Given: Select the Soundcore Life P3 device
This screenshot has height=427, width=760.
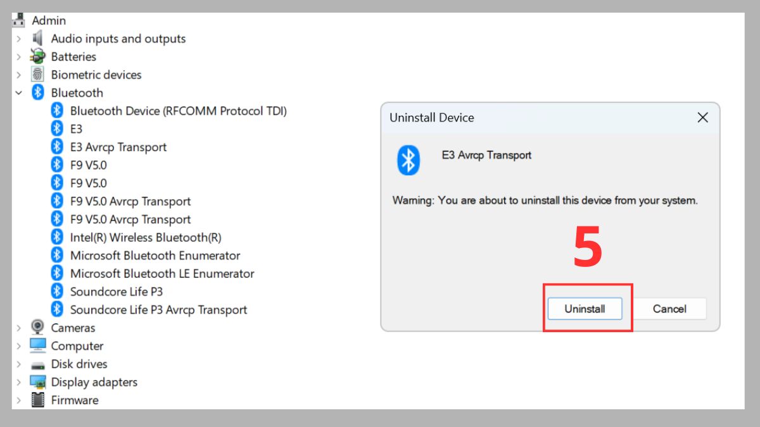Looking at the screenshot, I should [x=117, y=291].
